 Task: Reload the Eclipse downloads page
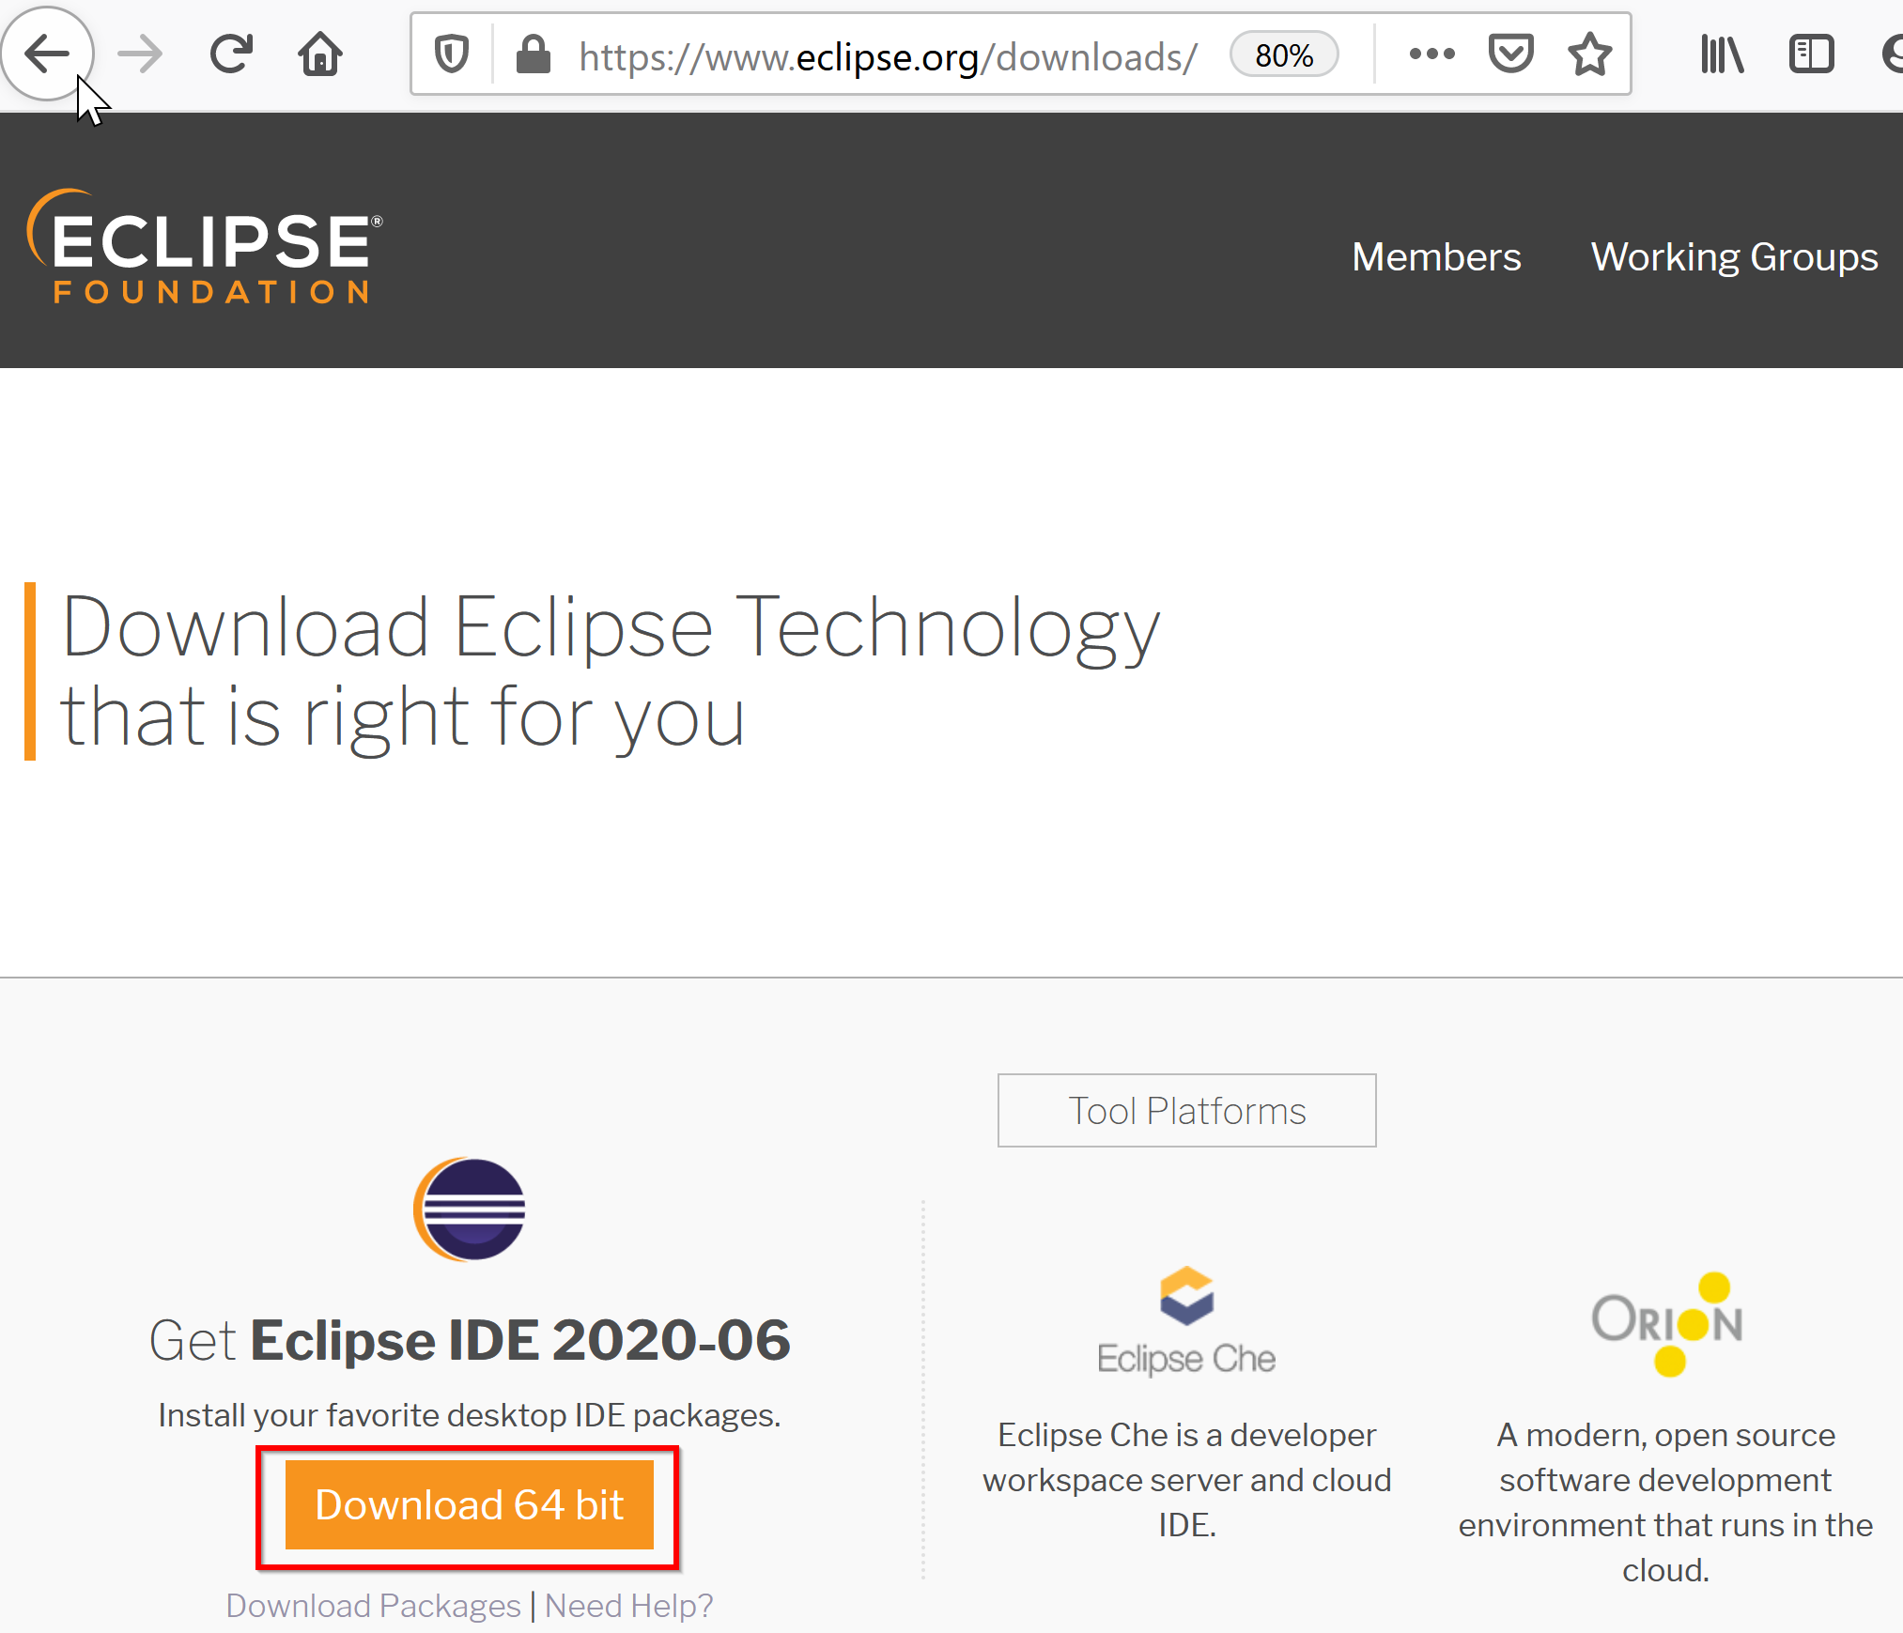click(231, 54)
